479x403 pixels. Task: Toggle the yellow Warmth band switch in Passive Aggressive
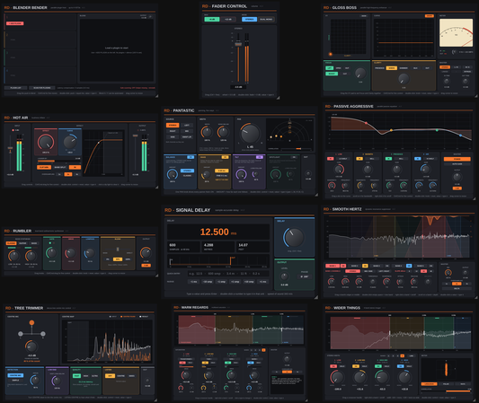[359, 159]
